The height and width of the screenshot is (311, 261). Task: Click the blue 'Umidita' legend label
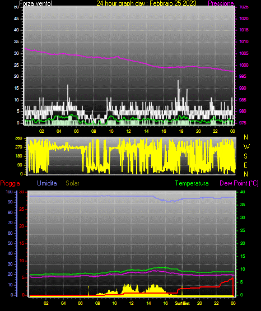point(47,183)
